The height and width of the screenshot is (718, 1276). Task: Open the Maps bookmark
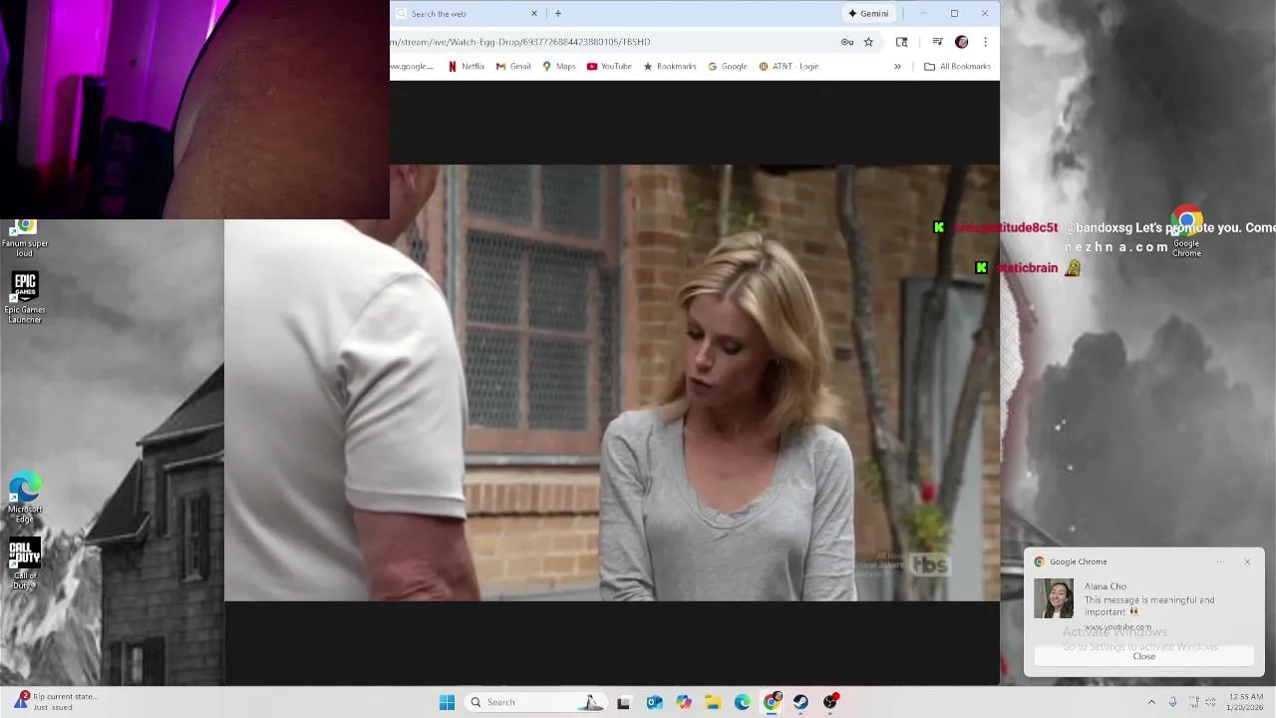[x=559, y=67]
